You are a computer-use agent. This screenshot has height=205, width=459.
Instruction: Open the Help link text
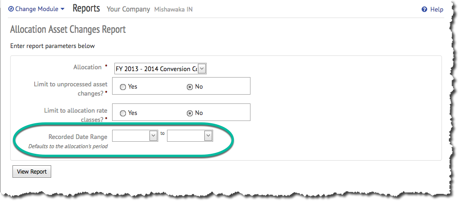[x=436, y=9]
